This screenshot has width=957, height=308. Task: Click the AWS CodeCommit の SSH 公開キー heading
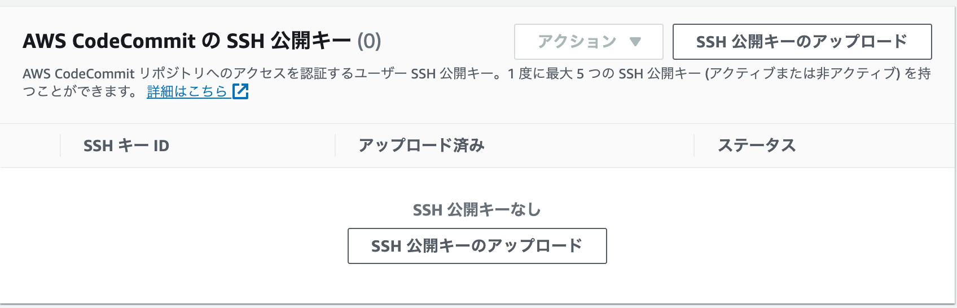(x=187, y=41)
